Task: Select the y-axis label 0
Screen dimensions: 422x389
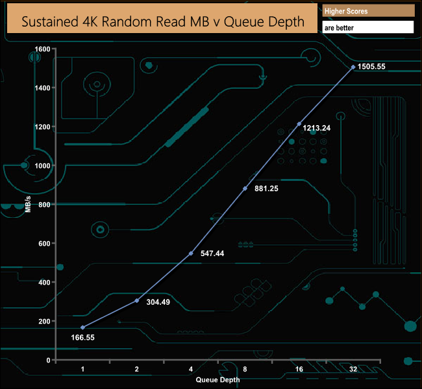Action: [49, 360]
